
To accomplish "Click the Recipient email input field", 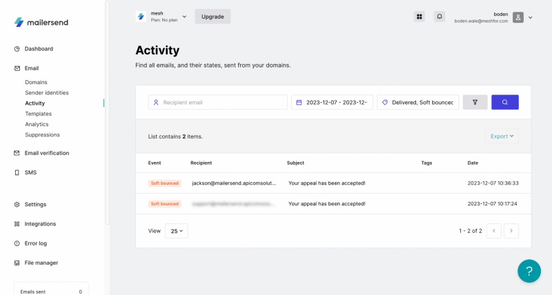I will coord(218,102).
